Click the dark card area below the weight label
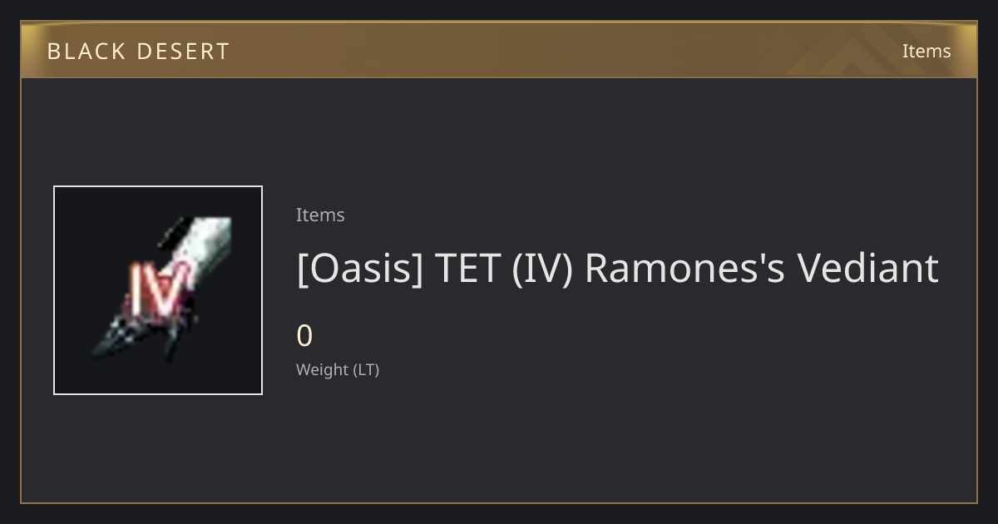998x524 pixels. click(x=582, y=441)
